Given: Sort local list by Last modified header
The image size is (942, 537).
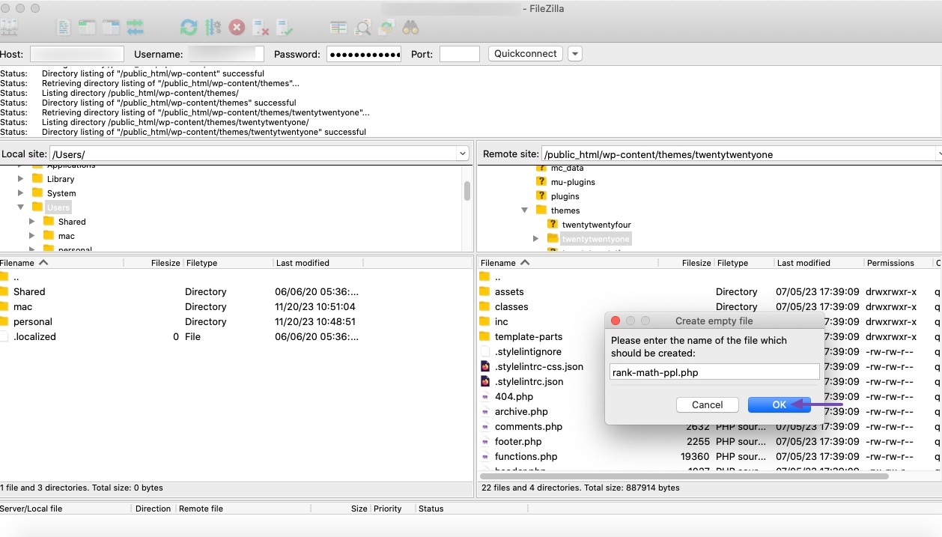Looking at the screenshot, I should [x=318, y=263].
